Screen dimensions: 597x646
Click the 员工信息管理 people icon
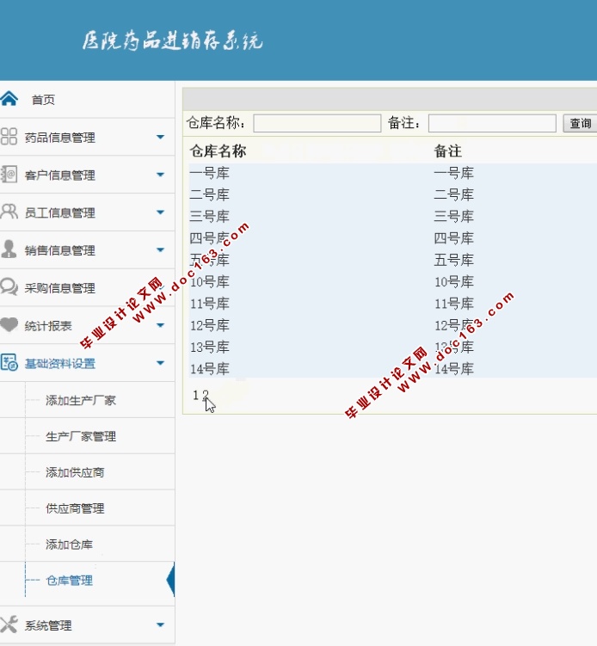pos(9,212)
